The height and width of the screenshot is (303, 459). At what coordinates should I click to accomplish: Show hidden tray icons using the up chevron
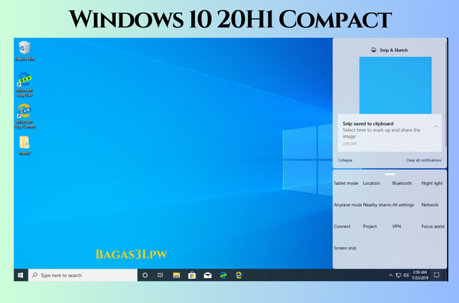tap(390, 276)
